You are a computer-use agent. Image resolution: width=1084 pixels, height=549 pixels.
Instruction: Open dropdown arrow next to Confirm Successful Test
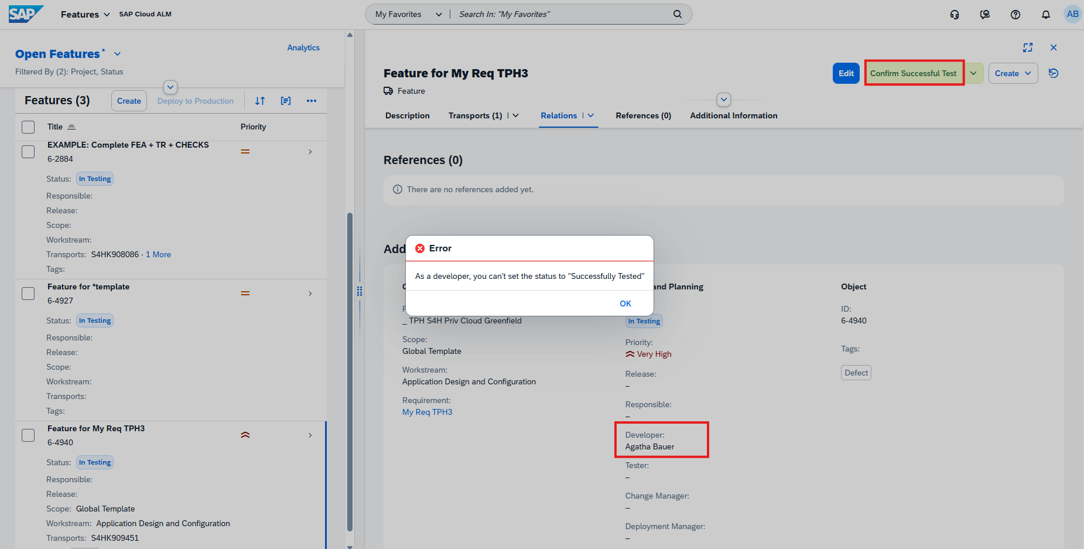click(x=973, y=73)
